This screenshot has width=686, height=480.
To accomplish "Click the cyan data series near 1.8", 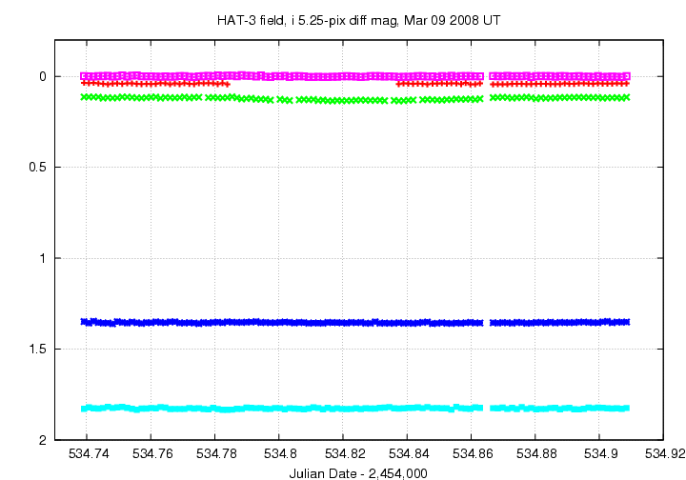I will (354, 409).
